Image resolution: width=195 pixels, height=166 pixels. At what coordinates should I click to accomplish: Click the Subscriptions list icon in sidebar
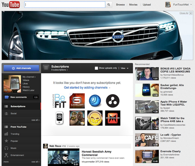[6, 106]
